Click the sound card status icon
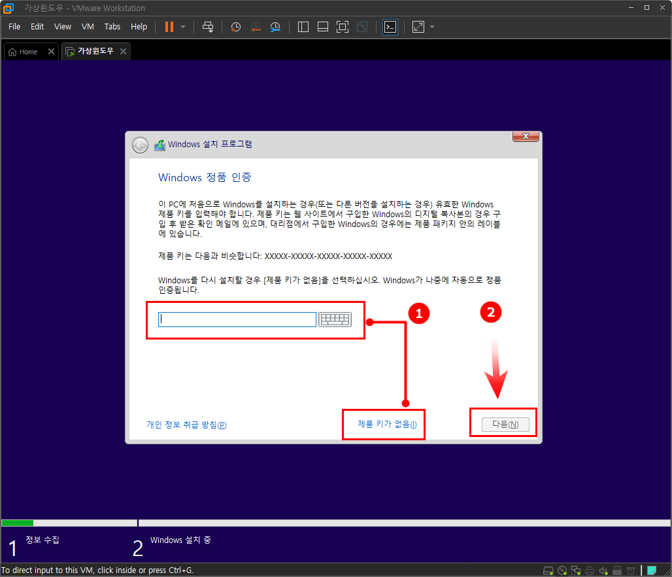This screenshot has height=577, width=672. click(x=603, y=570)
